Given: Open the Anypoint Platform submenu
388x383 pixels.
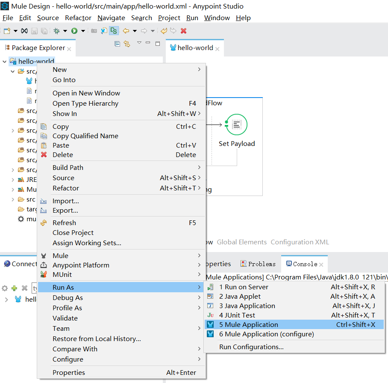Looking at the screenshot, I should (x=122, y=265).
